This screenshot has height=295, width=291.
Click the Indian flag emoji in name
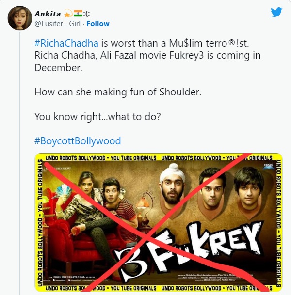point(78,14)
